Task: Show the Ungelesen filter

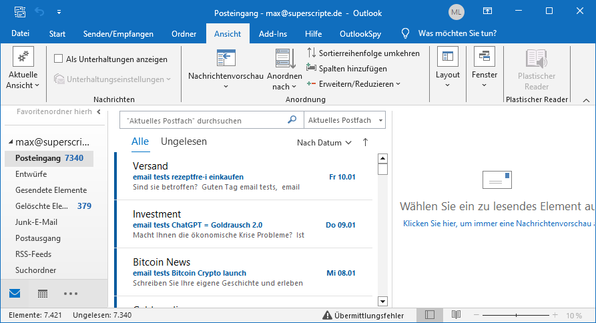Action: [184, 141]
